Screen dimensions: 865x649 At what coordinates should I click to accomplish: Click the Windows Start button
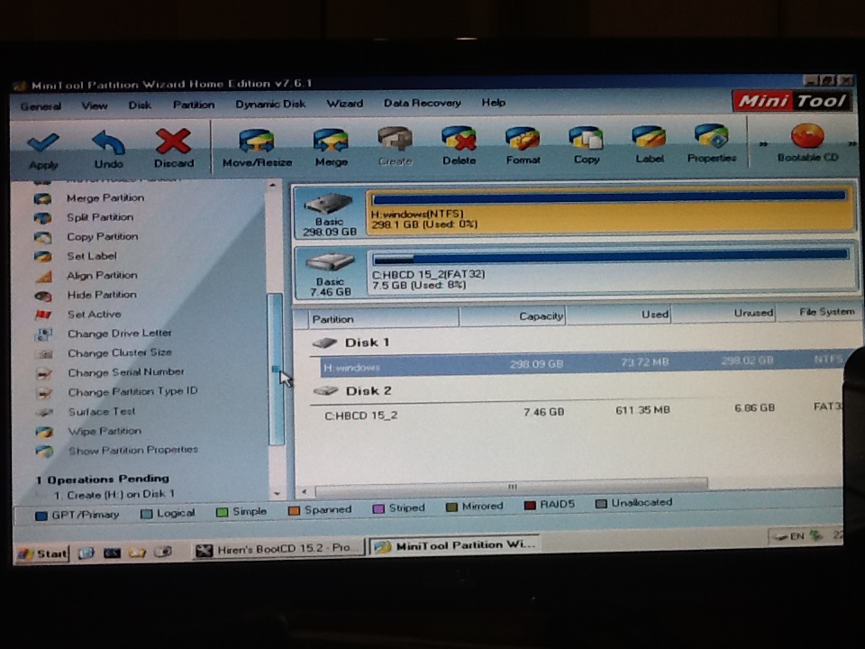(42, 553)
